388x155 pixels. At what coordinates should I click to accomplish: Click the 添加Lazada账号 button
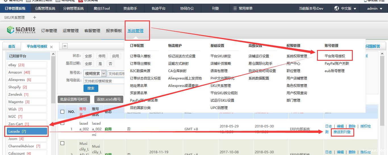pyautogui.click(x=109, y=99)
